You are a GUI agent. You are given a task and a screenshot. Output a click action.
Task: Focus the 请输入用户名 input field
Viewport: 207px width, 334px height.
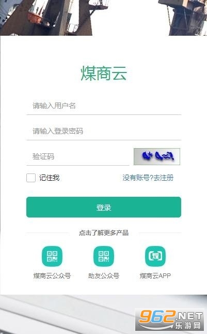click(104, 106)
